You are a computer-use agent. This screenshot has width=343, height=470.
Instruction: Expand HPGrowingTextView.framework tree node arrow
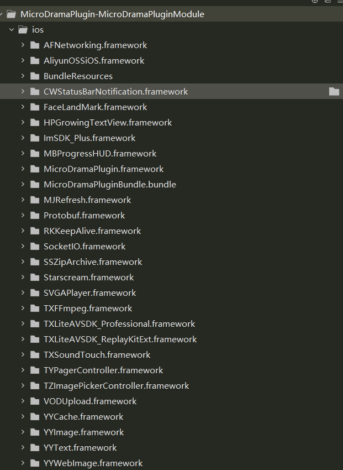[23, 122]
